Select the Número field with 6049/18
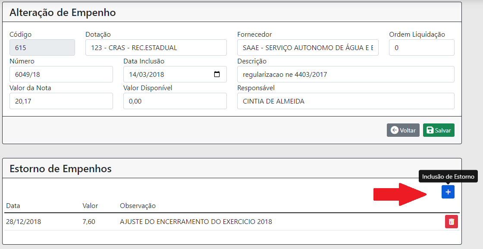This screenshot has width=483, height=249. 61,74
